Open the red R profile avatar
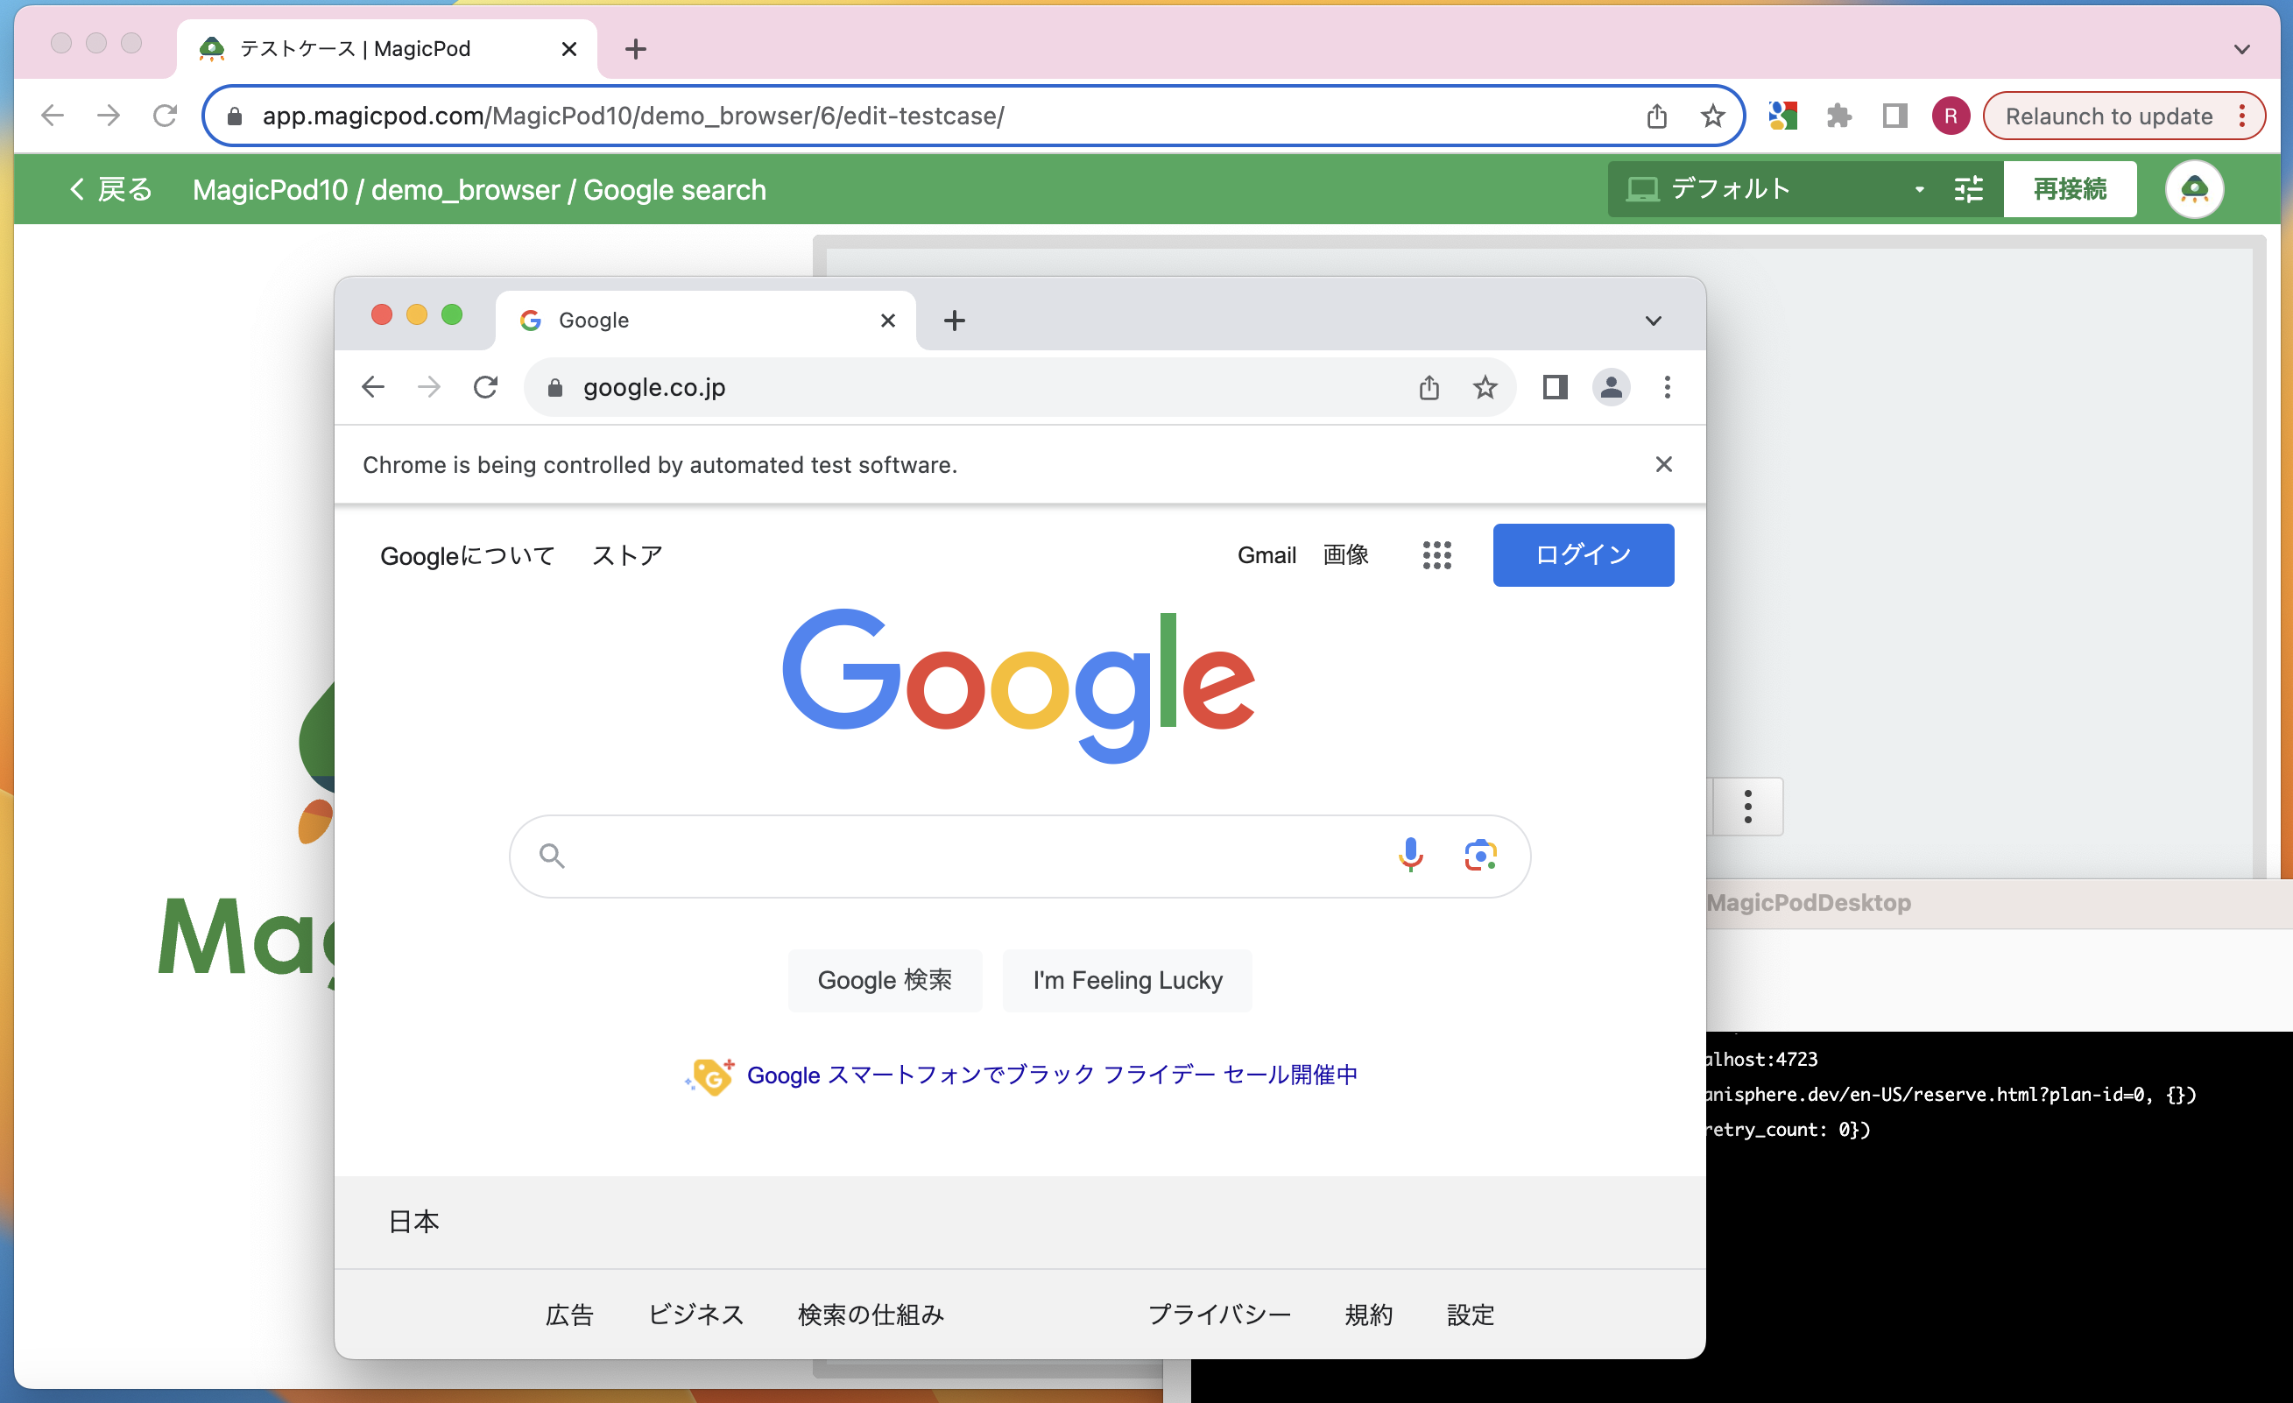Viewport: 2293px width, 1403px height. [1951, 116]
